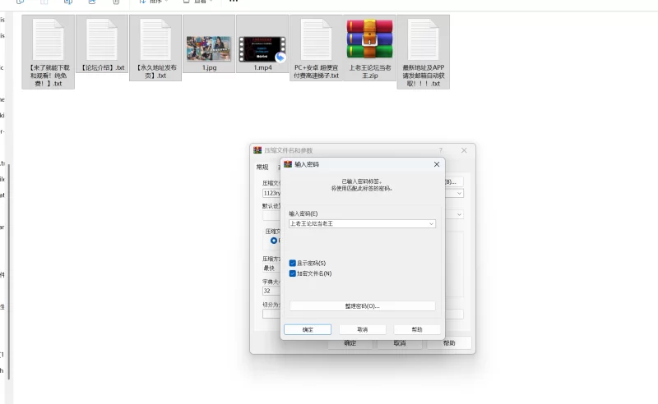The height and width of the screenshot is (404, 658).
Task: Click the 【论坛介绍】.txt file name label
Action: [102, 67]
